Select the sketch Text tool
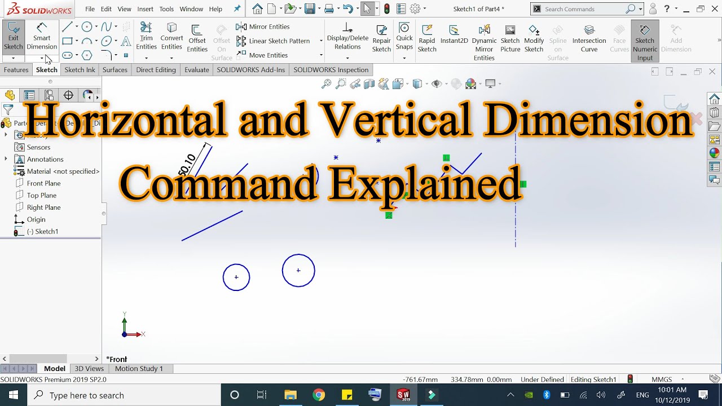Image resolution: width=722 pixels, height=406 pixels. [126, 41]
